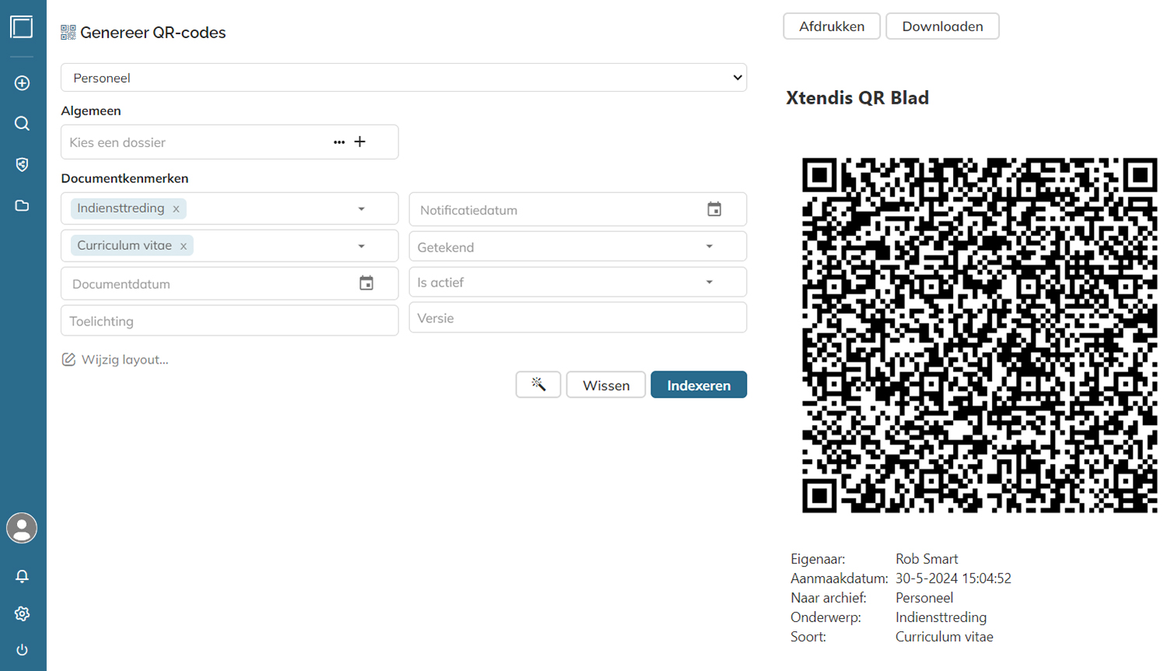Add a new dossier with plus icon

click(360, 142)
